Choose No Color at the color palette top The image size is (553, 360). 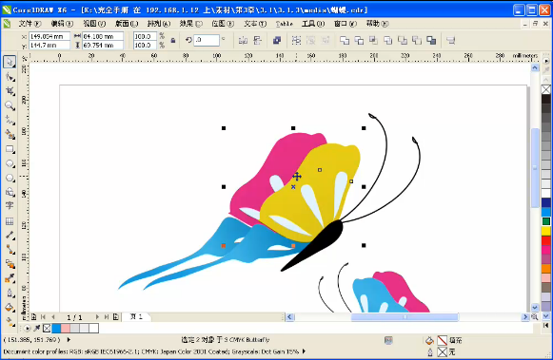[546, 89]
